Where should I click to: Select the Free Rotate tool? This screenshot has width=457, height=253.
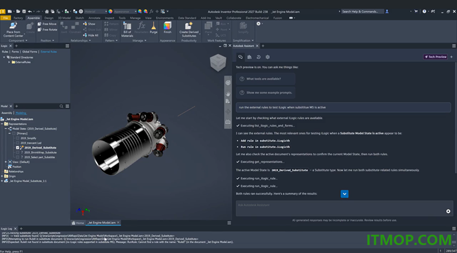point(47,30)
